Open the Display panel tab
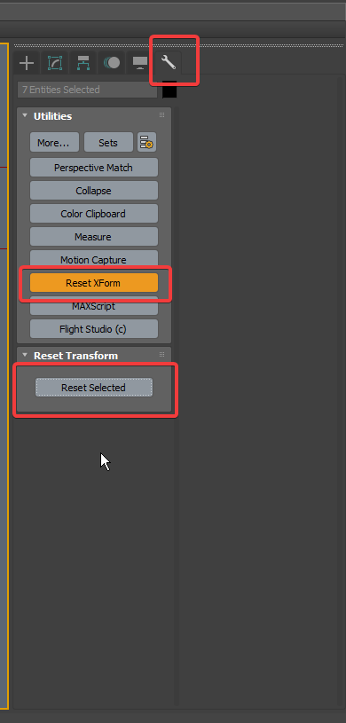 140,63
